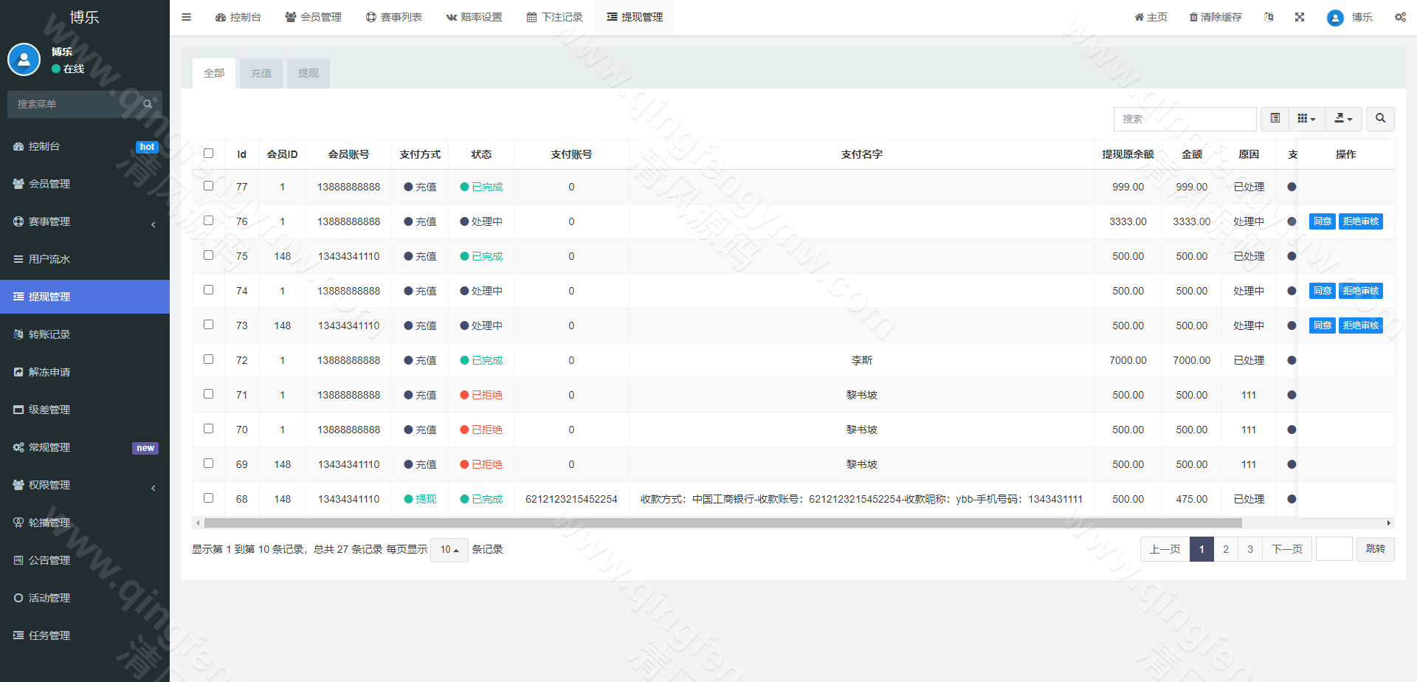Screen dimensions: 1417x682
Task: Open 轮播管理 in the left sidebar
Action: [49, 523]
